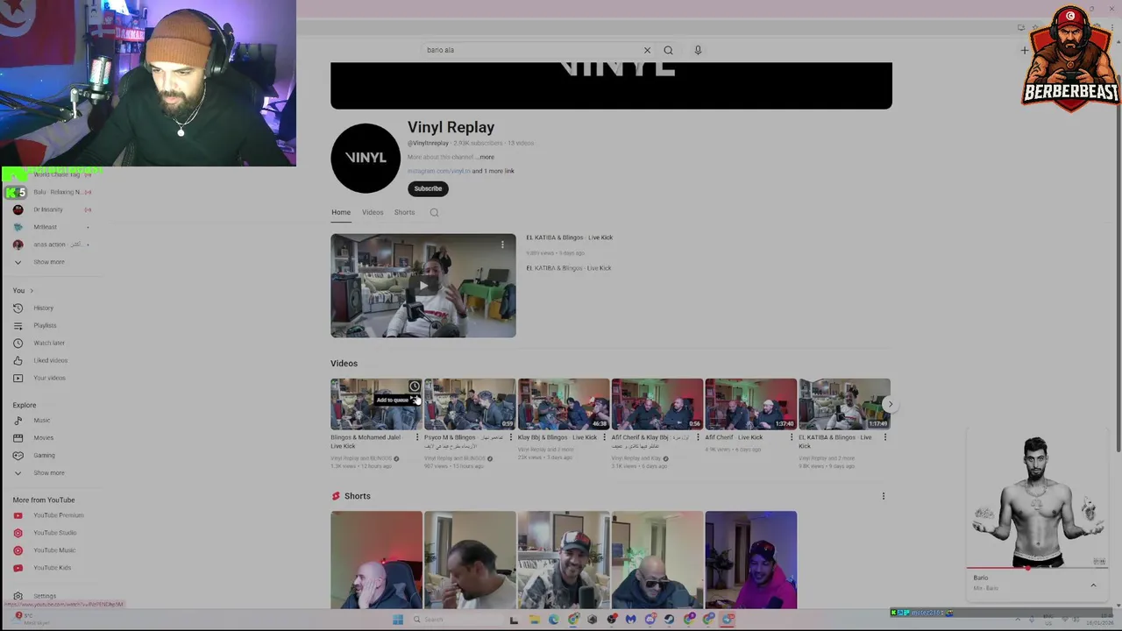1122x631 pixels.
Task: Subscribe to Vinyl Replay channel
Action: (428, 188)
